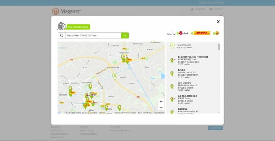
Task: Click the orange PostNL logo in filters
Action: (x=217, y=33)
